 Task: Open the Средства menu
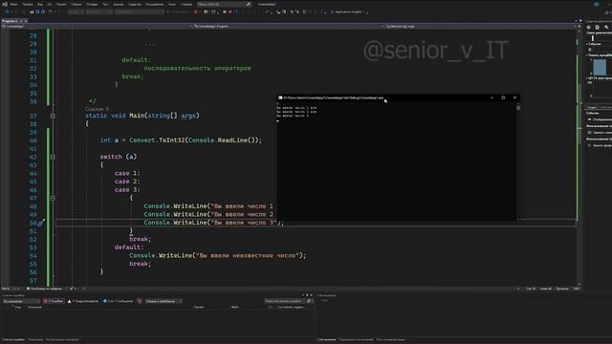(135, 4)
